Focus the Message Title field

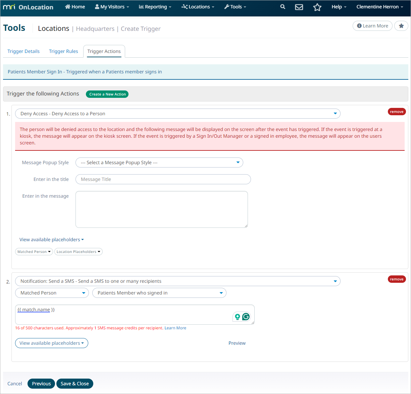pyautogui.click(x=163, y=179)
